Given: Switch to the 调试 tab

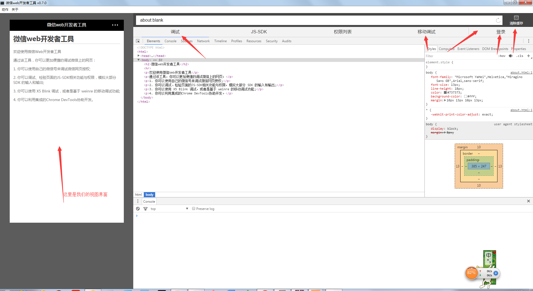Looking at the screenshot, I should 175,32.
